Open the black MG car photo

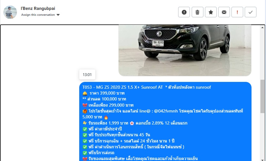pos(185,50)
